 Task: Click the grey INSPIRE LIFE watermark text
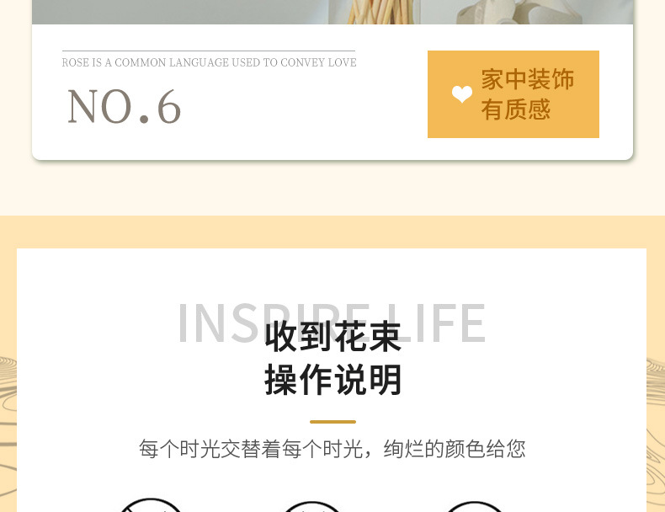click(332, 323)
